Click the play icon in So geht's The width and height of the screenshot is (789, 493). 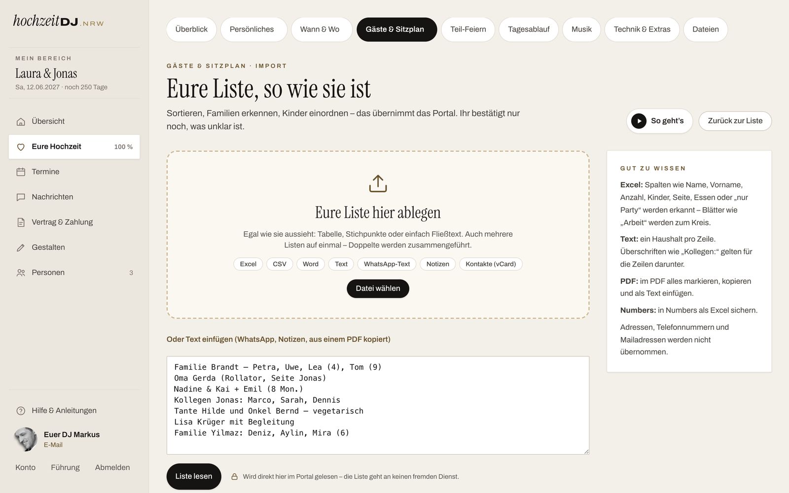(x=639, y=121)
